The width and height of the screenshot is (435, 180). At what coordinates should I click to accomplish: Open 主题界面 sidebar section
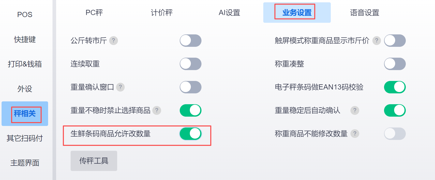[25, 163]
